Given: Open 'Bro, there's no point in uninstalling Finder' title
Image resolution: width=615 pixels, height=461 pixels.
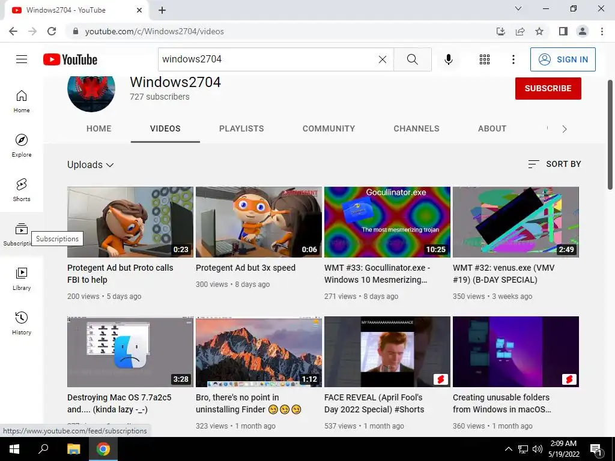Looking at the screenshot, I should pos(248,403).
